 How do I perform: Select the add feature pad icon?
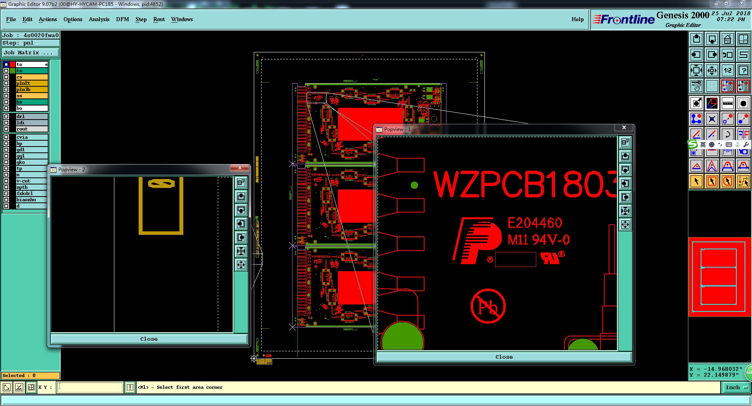click(696, 103)
